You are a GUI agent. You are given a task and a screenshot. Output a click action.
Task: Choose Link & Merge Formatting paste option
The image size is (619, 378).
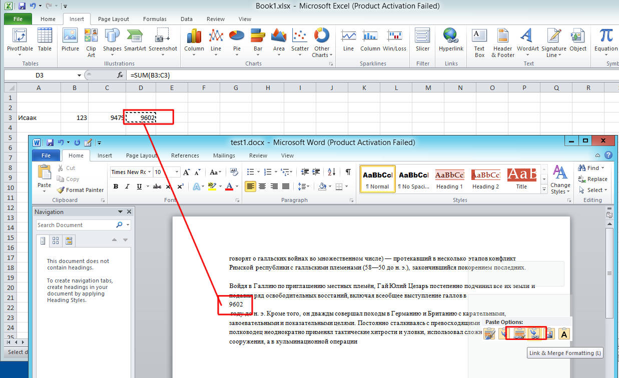(x=535, y=333)
